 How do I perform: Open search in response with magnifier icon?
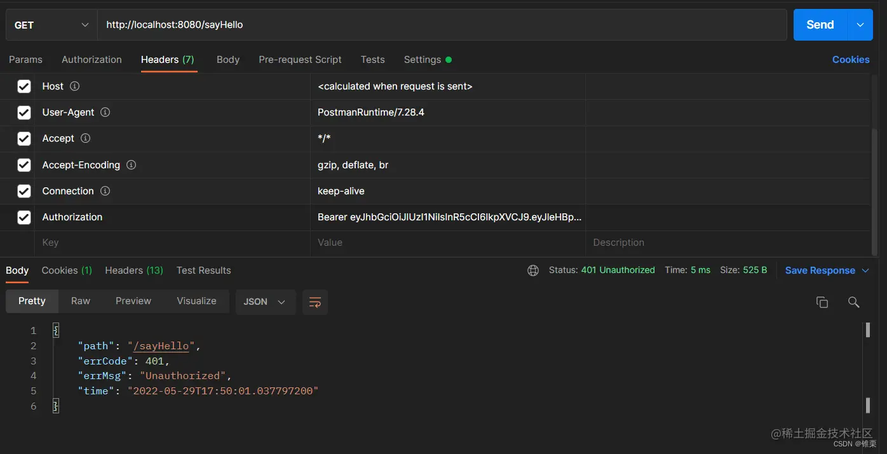click(854, 302)
